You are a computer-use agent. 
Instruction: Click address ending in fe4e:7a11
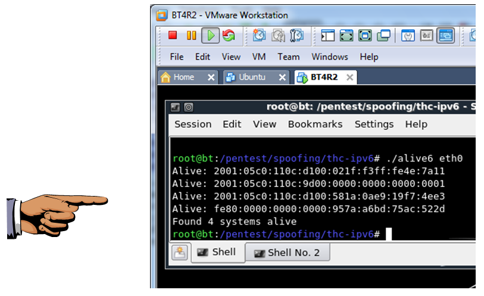pyautogui.click(x=329, y=171)
